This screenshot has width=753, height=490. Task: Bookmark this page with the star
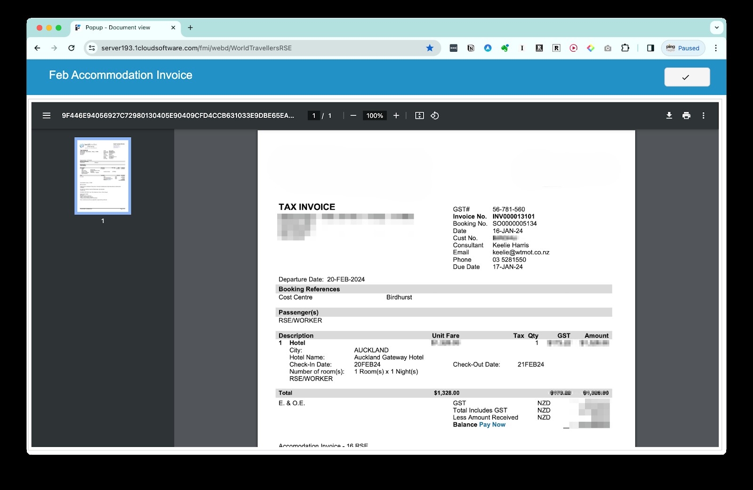[x=430, y=48]
